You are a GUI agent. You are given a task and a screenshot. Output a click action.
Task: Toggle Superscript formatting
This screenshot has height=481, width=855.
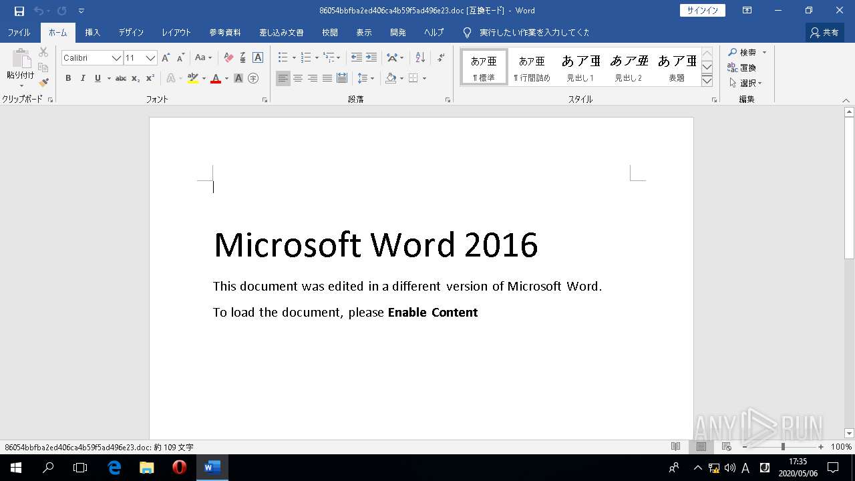click(150, 78)
